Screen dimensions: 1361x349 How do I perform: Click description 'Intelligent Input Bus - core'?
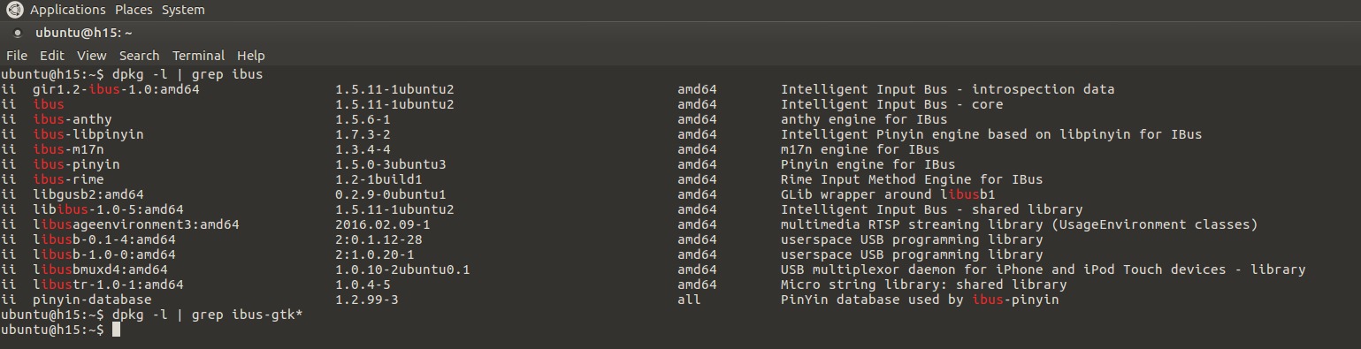point(892,104)
